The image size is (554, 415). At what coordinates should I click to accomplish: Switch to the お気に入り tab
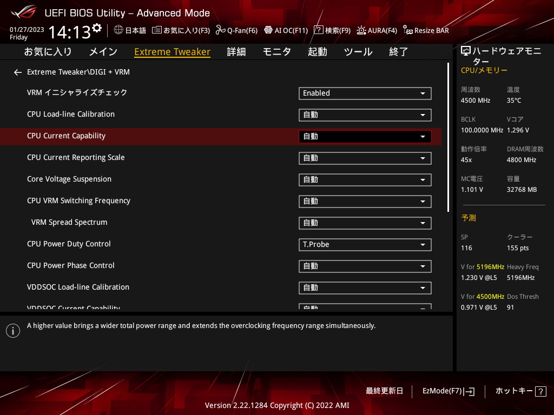tap(48, 52)
